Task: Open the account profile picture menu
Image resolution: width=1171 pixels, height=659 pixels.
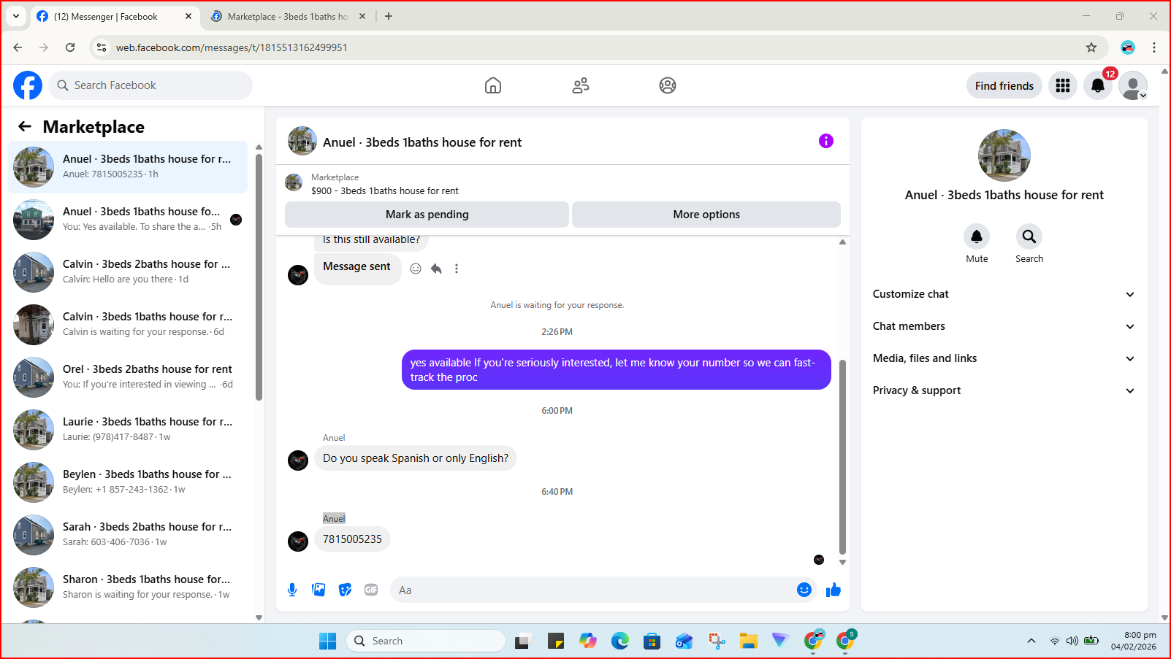Action: (1133, 85)
